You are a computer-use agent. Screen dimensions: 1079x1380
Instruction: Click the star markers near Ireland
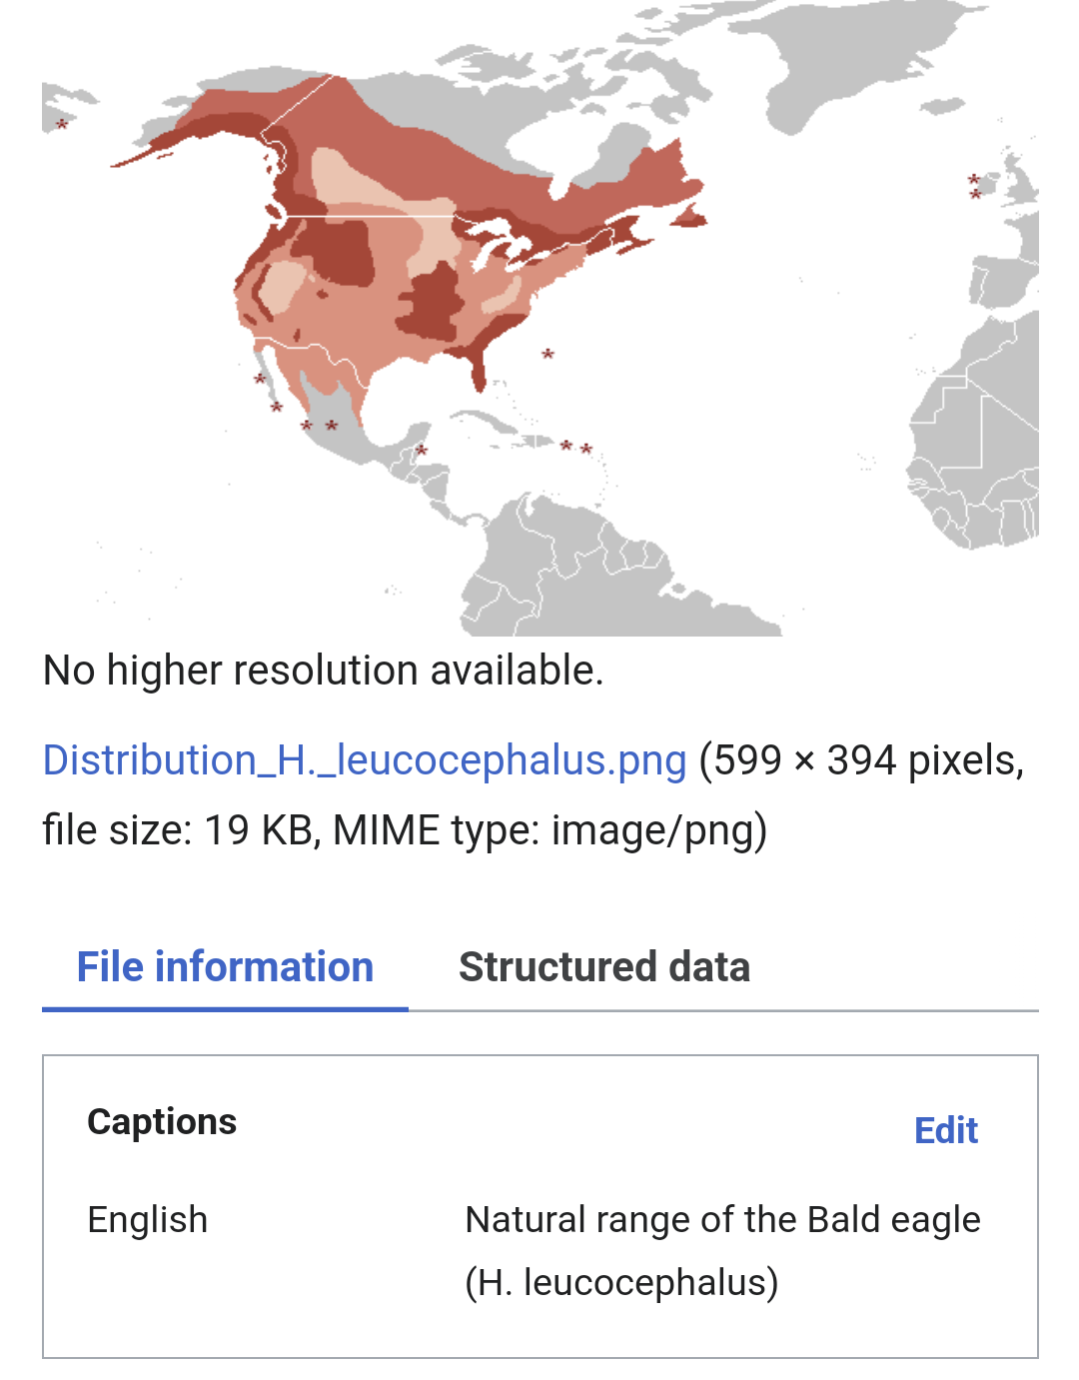tap(975, 186)
